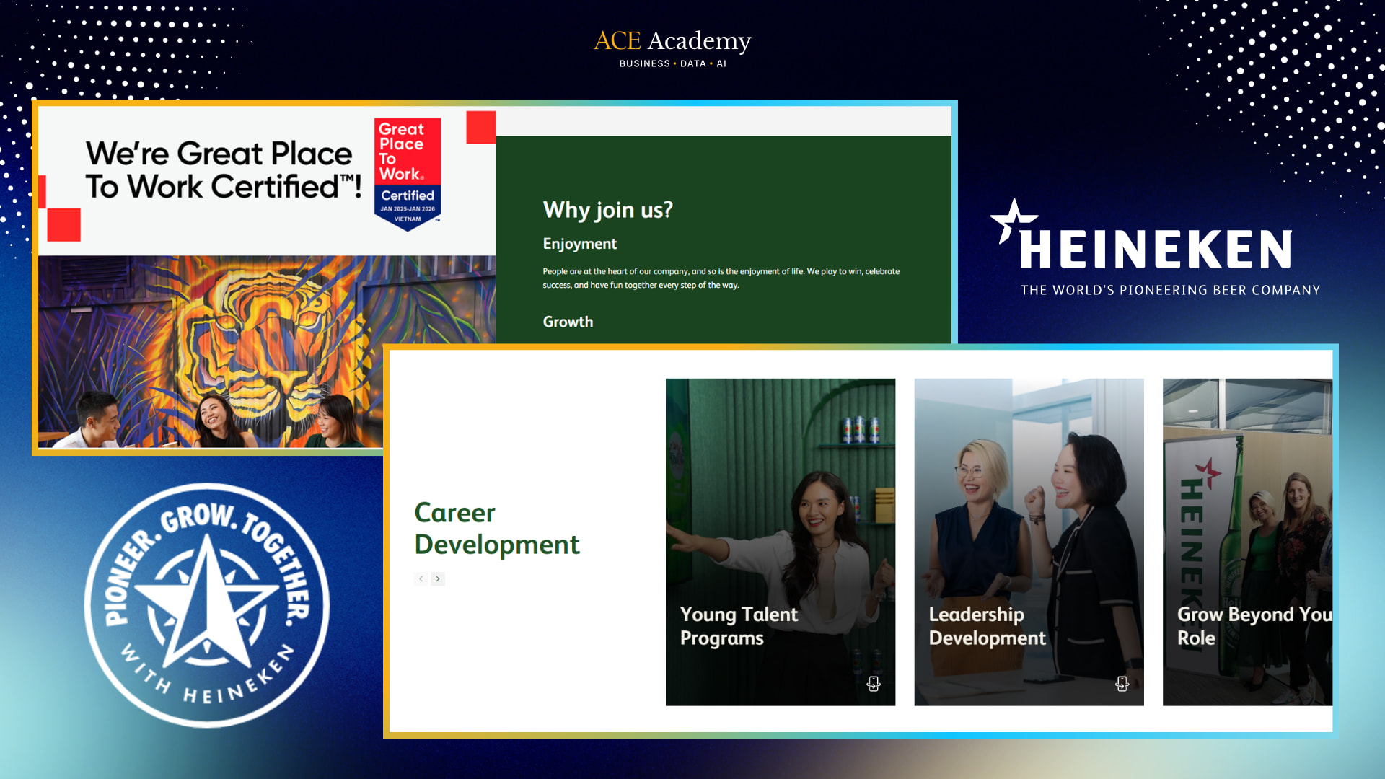Screen dimensions: 1385x779
Task: Click 'We're Great Place To Work Certified' headline
Action: tap(224, 170)
